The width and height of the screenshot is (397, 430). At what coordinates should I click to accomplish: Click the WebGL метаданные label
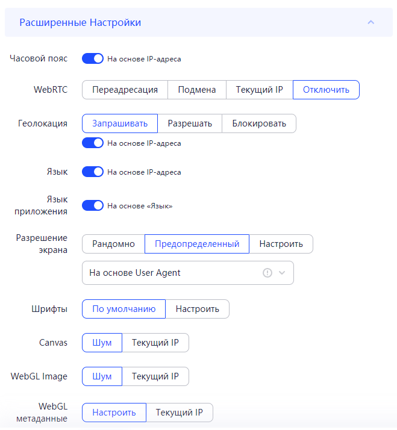pos(42,413)
